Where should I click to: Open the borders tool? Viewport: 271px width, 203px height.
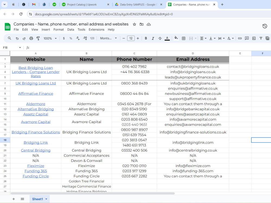(183, 38)
